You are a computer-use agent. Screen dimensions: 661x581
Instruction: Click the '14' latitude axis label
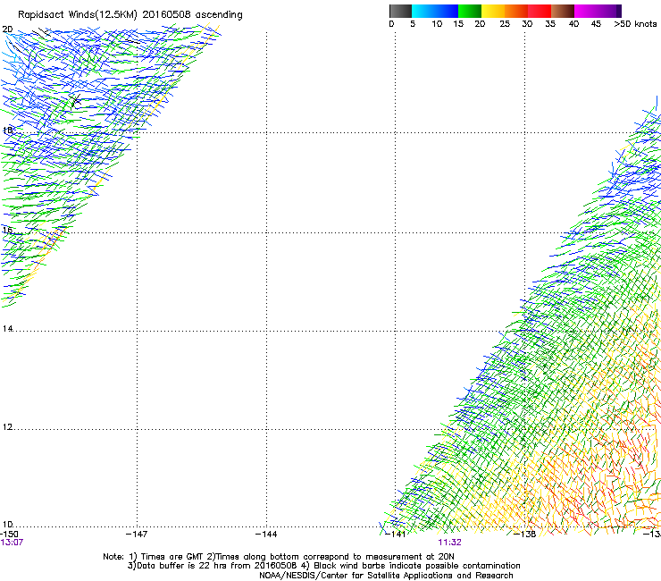click(x=7, y=329)
